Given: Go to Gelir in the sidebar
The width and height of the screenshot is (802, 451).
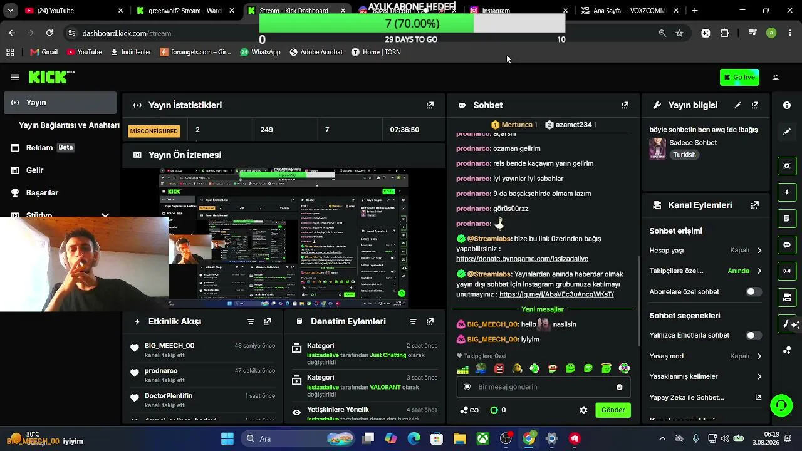Looking at the screenshot, I should pos(60,170).
